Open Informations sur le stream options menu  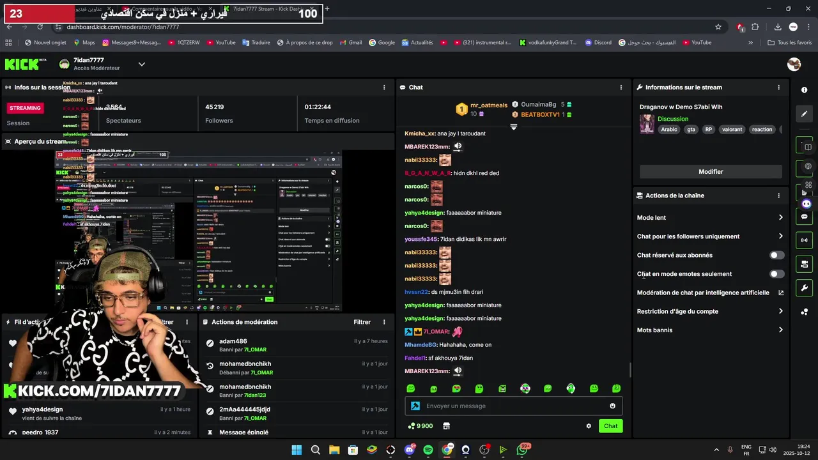(x=778, y=88)
